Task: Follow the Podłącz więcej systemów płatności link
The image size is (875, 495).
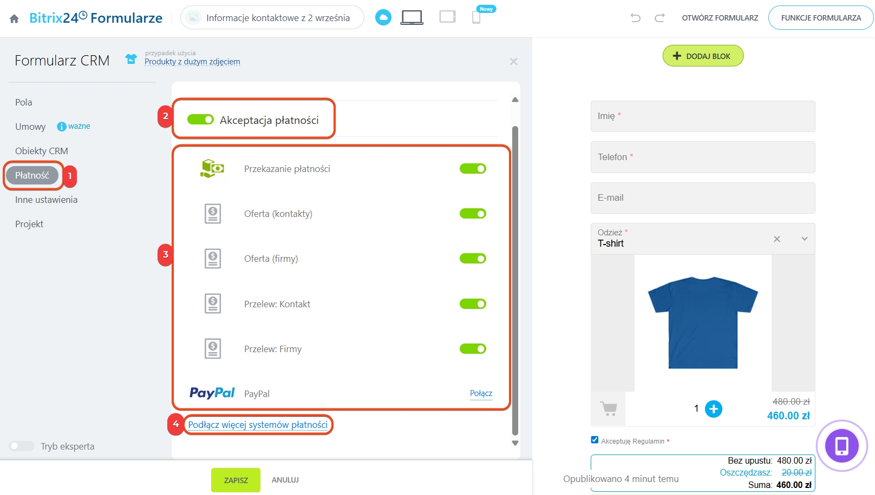Action: [x=258, y=425]
